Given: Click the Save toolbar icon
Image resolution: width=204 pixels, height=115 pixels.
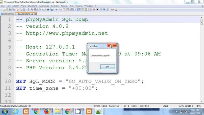Looking at the screenshot, I should click(10, 10).
